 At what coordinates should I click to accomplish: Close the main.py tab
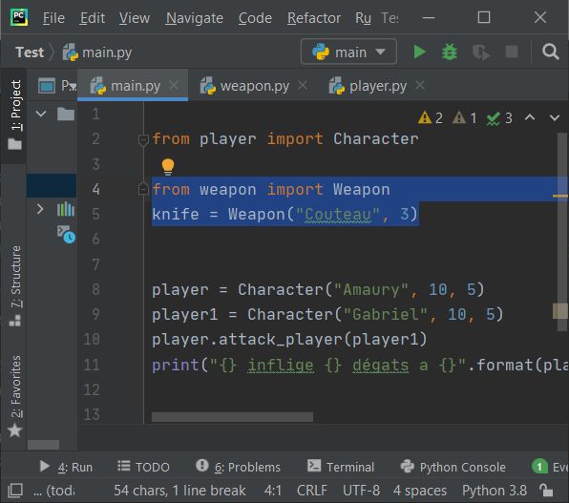[x=174, y=85]
